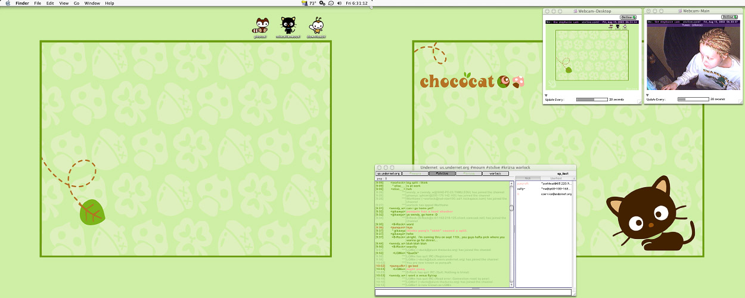Expand disclosure triangle in Webcam-Desktop window
The image size is (745, 298).
pyautogui.click(x=547, y=95)
